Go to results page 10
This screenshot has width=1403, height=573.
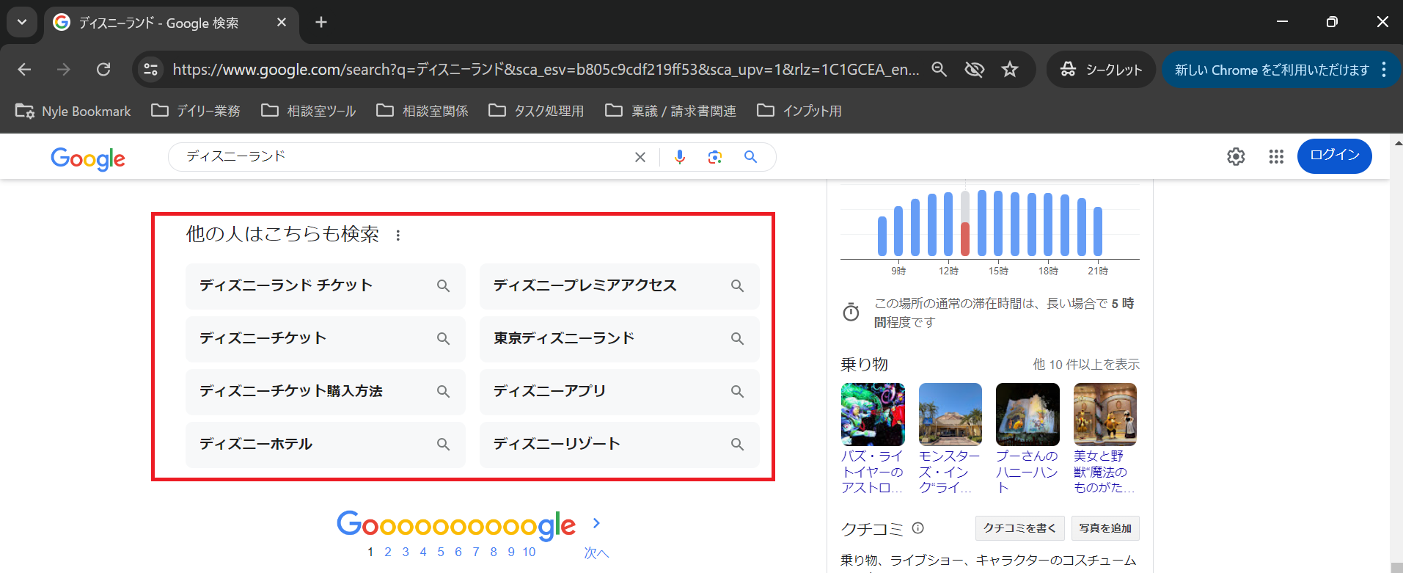pos(529,552)
